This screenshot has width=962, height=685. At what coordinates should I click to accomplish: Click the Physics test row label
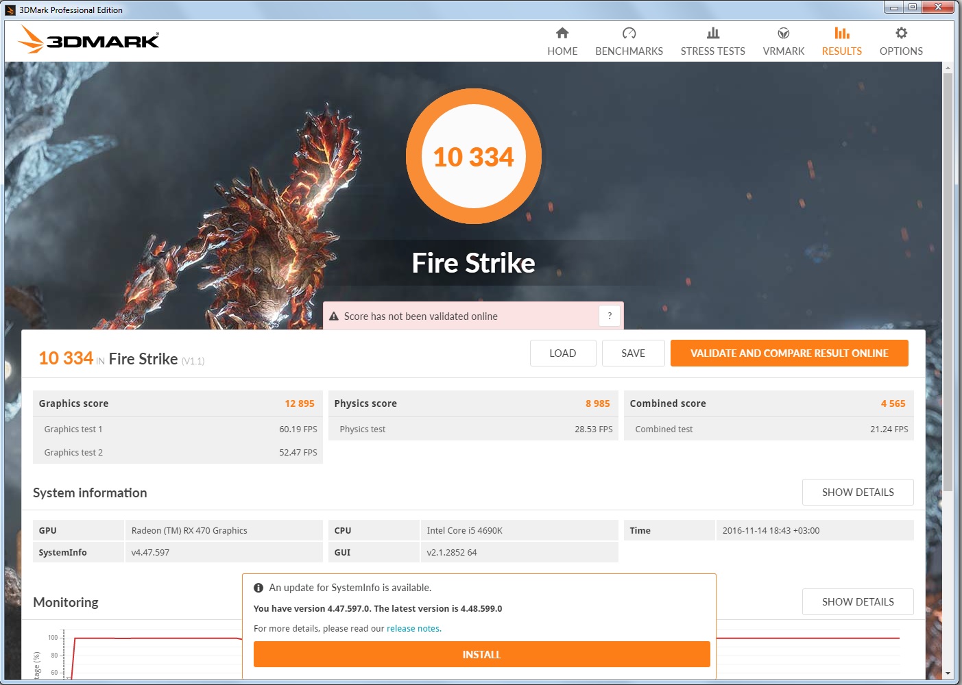(363, 429)
